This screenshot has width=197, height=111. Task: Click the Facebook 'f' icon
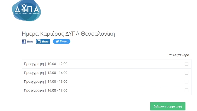coord(24,42)
